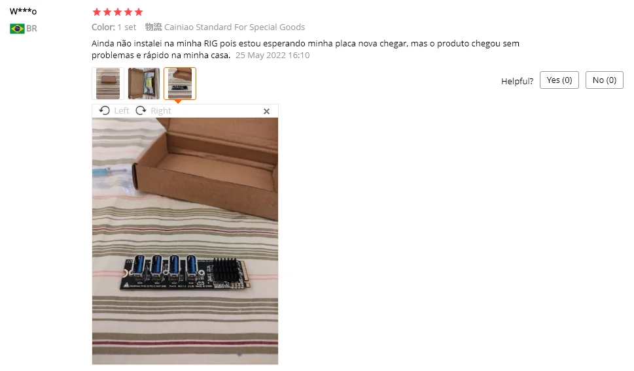Click the 物流 logistics label

[153, 27]
